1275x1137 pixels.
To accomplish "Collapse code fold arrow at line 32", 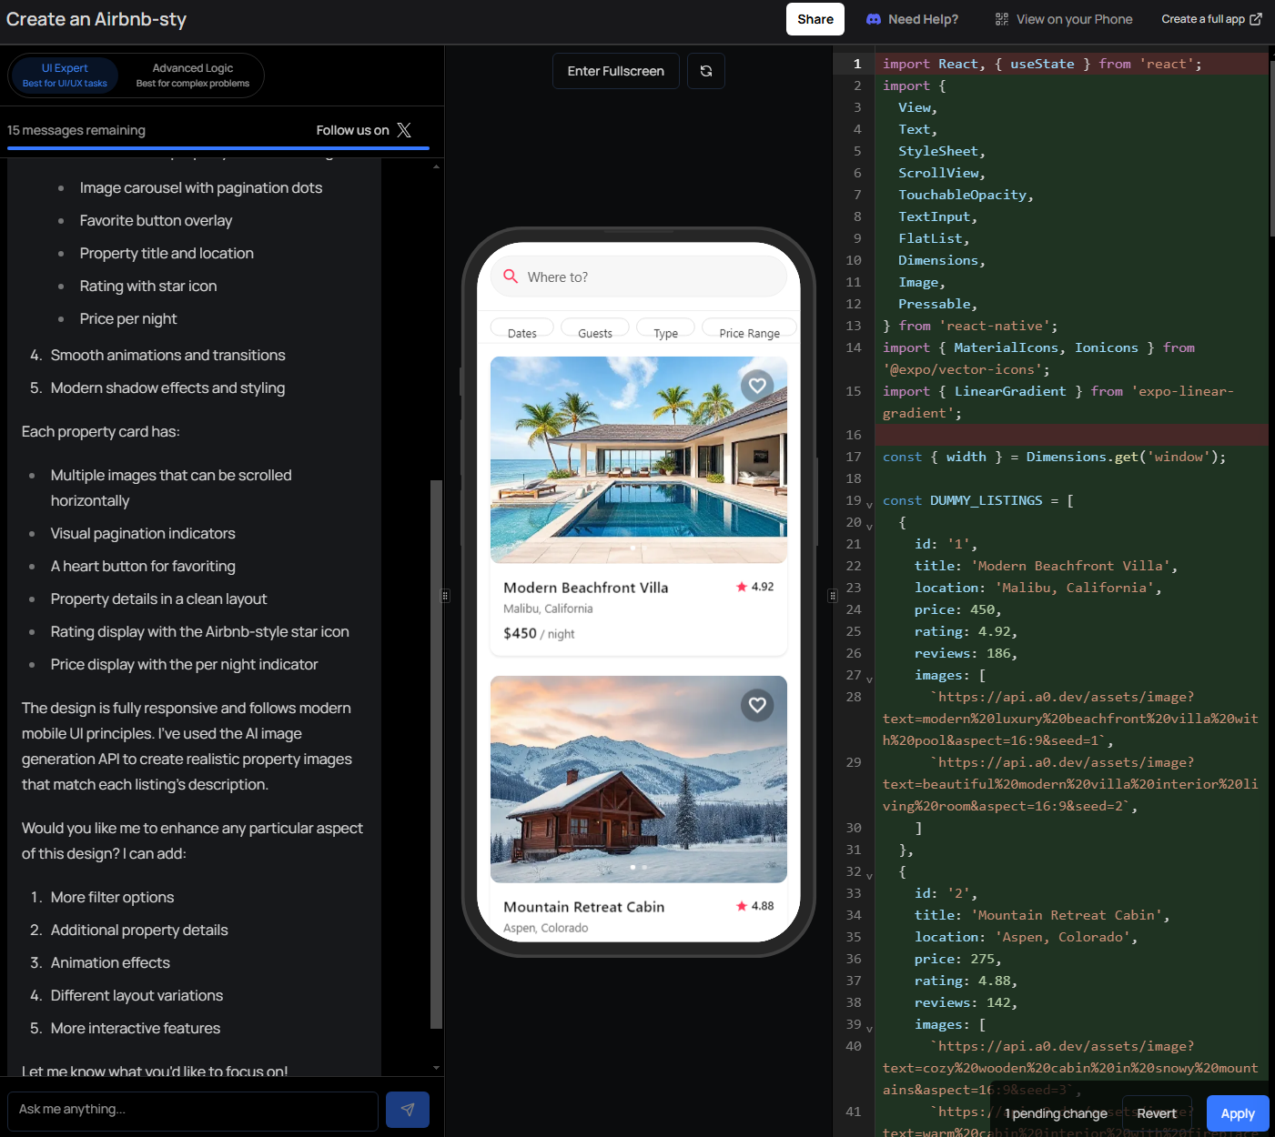I will click(x=869, y=875).
